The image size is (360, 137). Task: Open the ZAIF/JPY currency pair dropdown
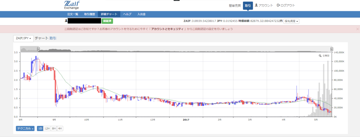click(x=24, y=38)
